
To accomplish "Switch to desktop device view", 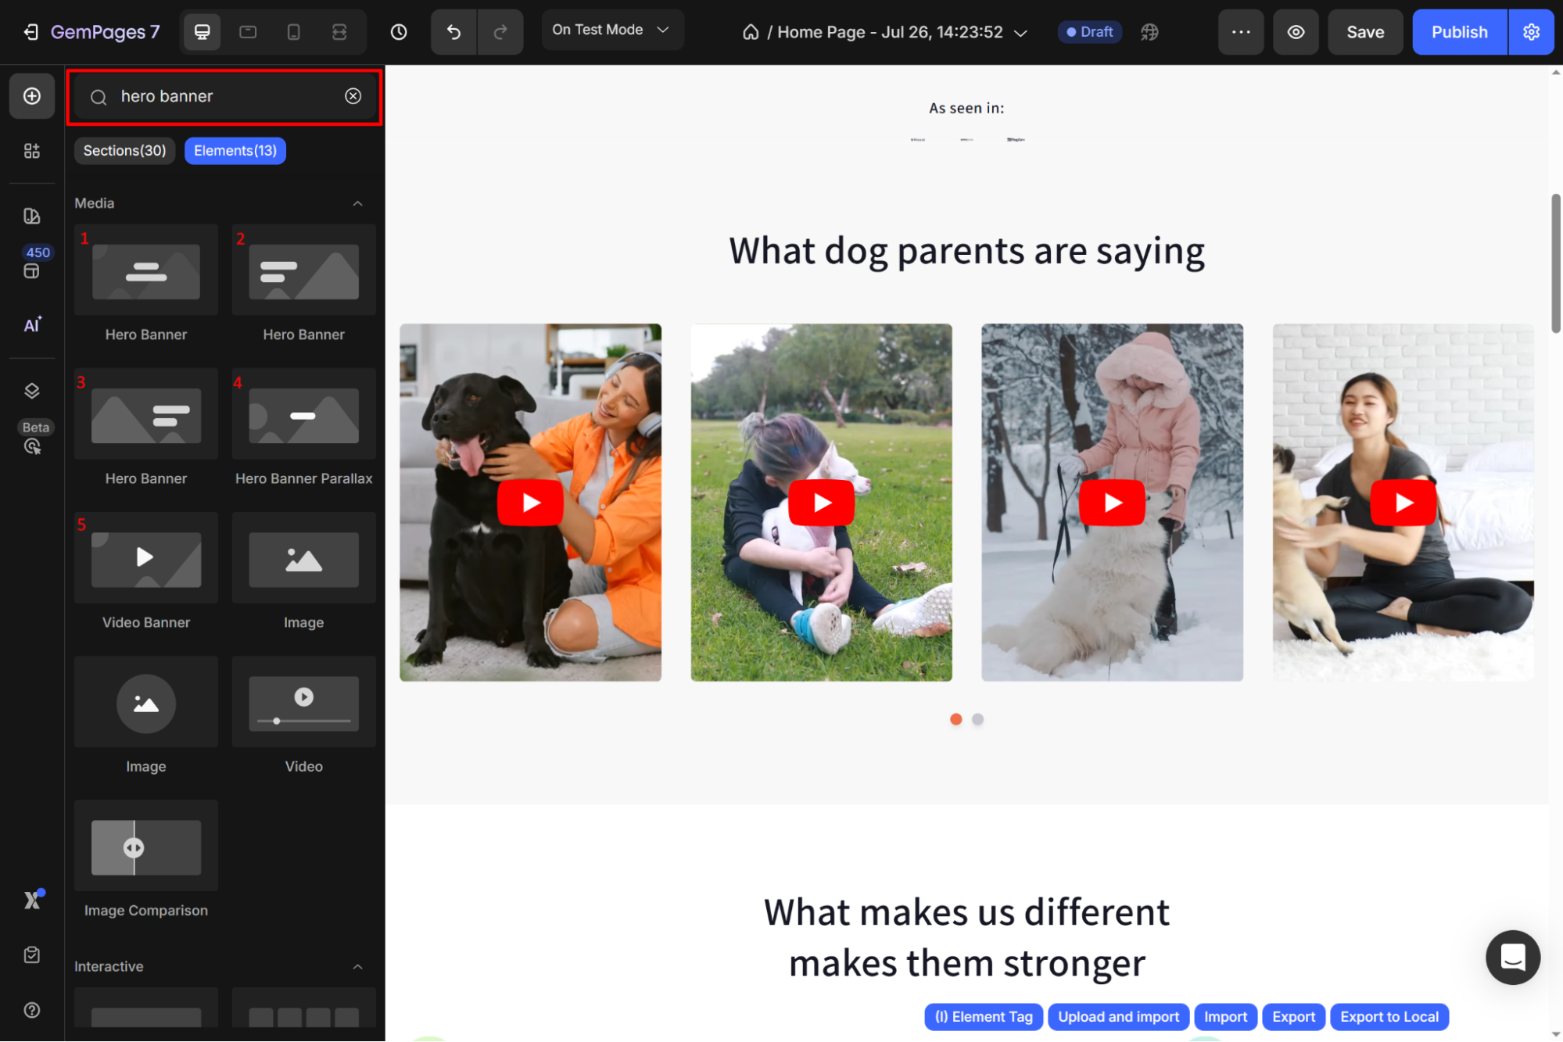I will [x=202, y=32].
